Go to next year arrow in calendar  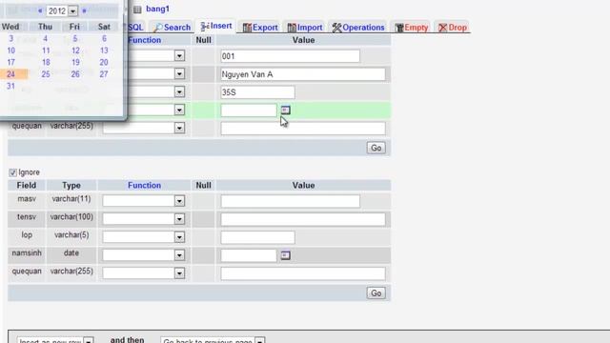[x=84, y=10]
